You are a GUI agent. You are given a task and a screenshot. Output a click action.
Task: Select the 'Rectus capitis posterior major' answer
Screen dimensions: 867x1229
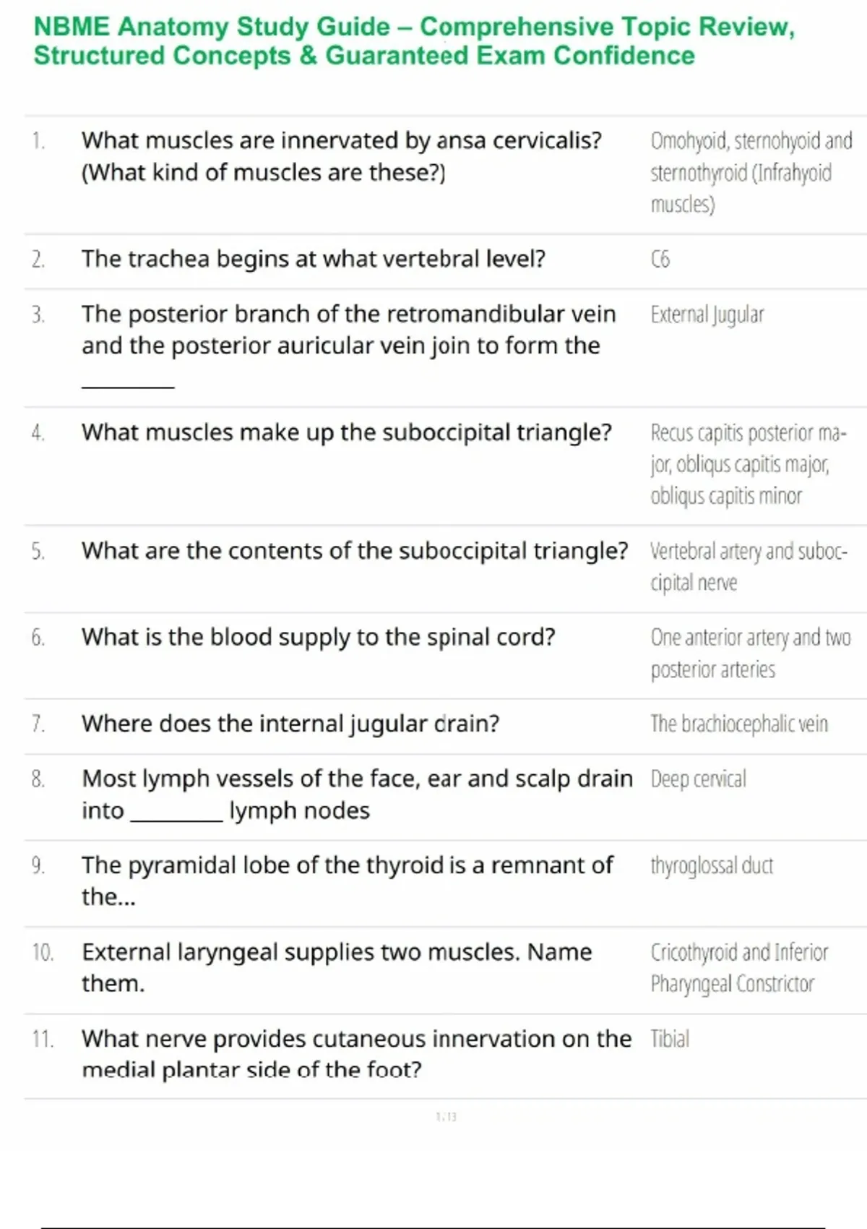[x=747, y=464]
